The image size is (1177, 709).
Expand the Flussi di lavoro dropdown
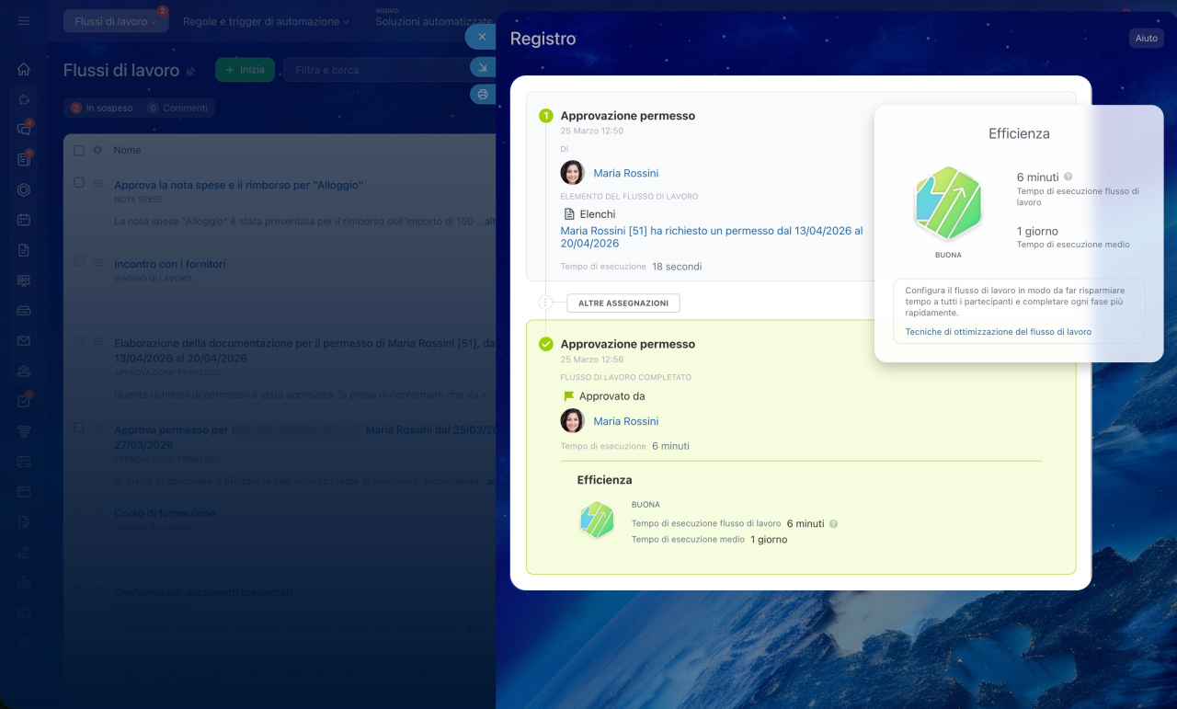[x=115, y=21]
